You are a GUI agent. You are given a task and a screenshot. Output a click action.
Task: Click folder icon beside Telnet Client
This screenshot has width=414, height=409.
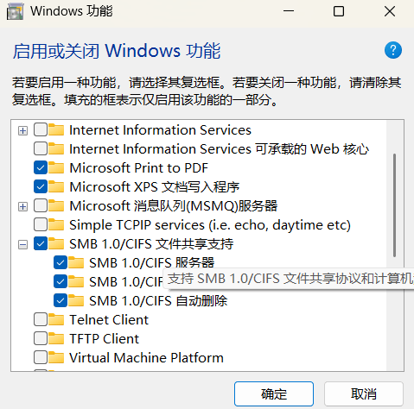pos(56,319)
